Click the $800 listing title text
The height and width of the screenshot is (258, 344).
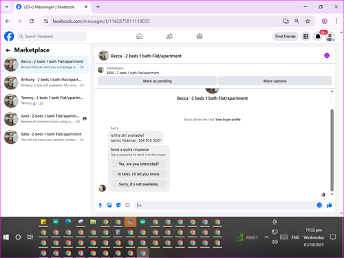click(x=133, y=73)
